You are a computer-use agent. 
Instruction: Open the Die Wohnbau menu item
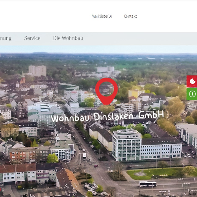pyautogui.click(x=68, y=38)
